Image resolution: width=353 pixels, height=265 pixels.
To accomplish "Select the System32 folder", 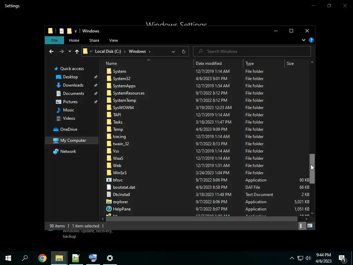I will point(122,79).
